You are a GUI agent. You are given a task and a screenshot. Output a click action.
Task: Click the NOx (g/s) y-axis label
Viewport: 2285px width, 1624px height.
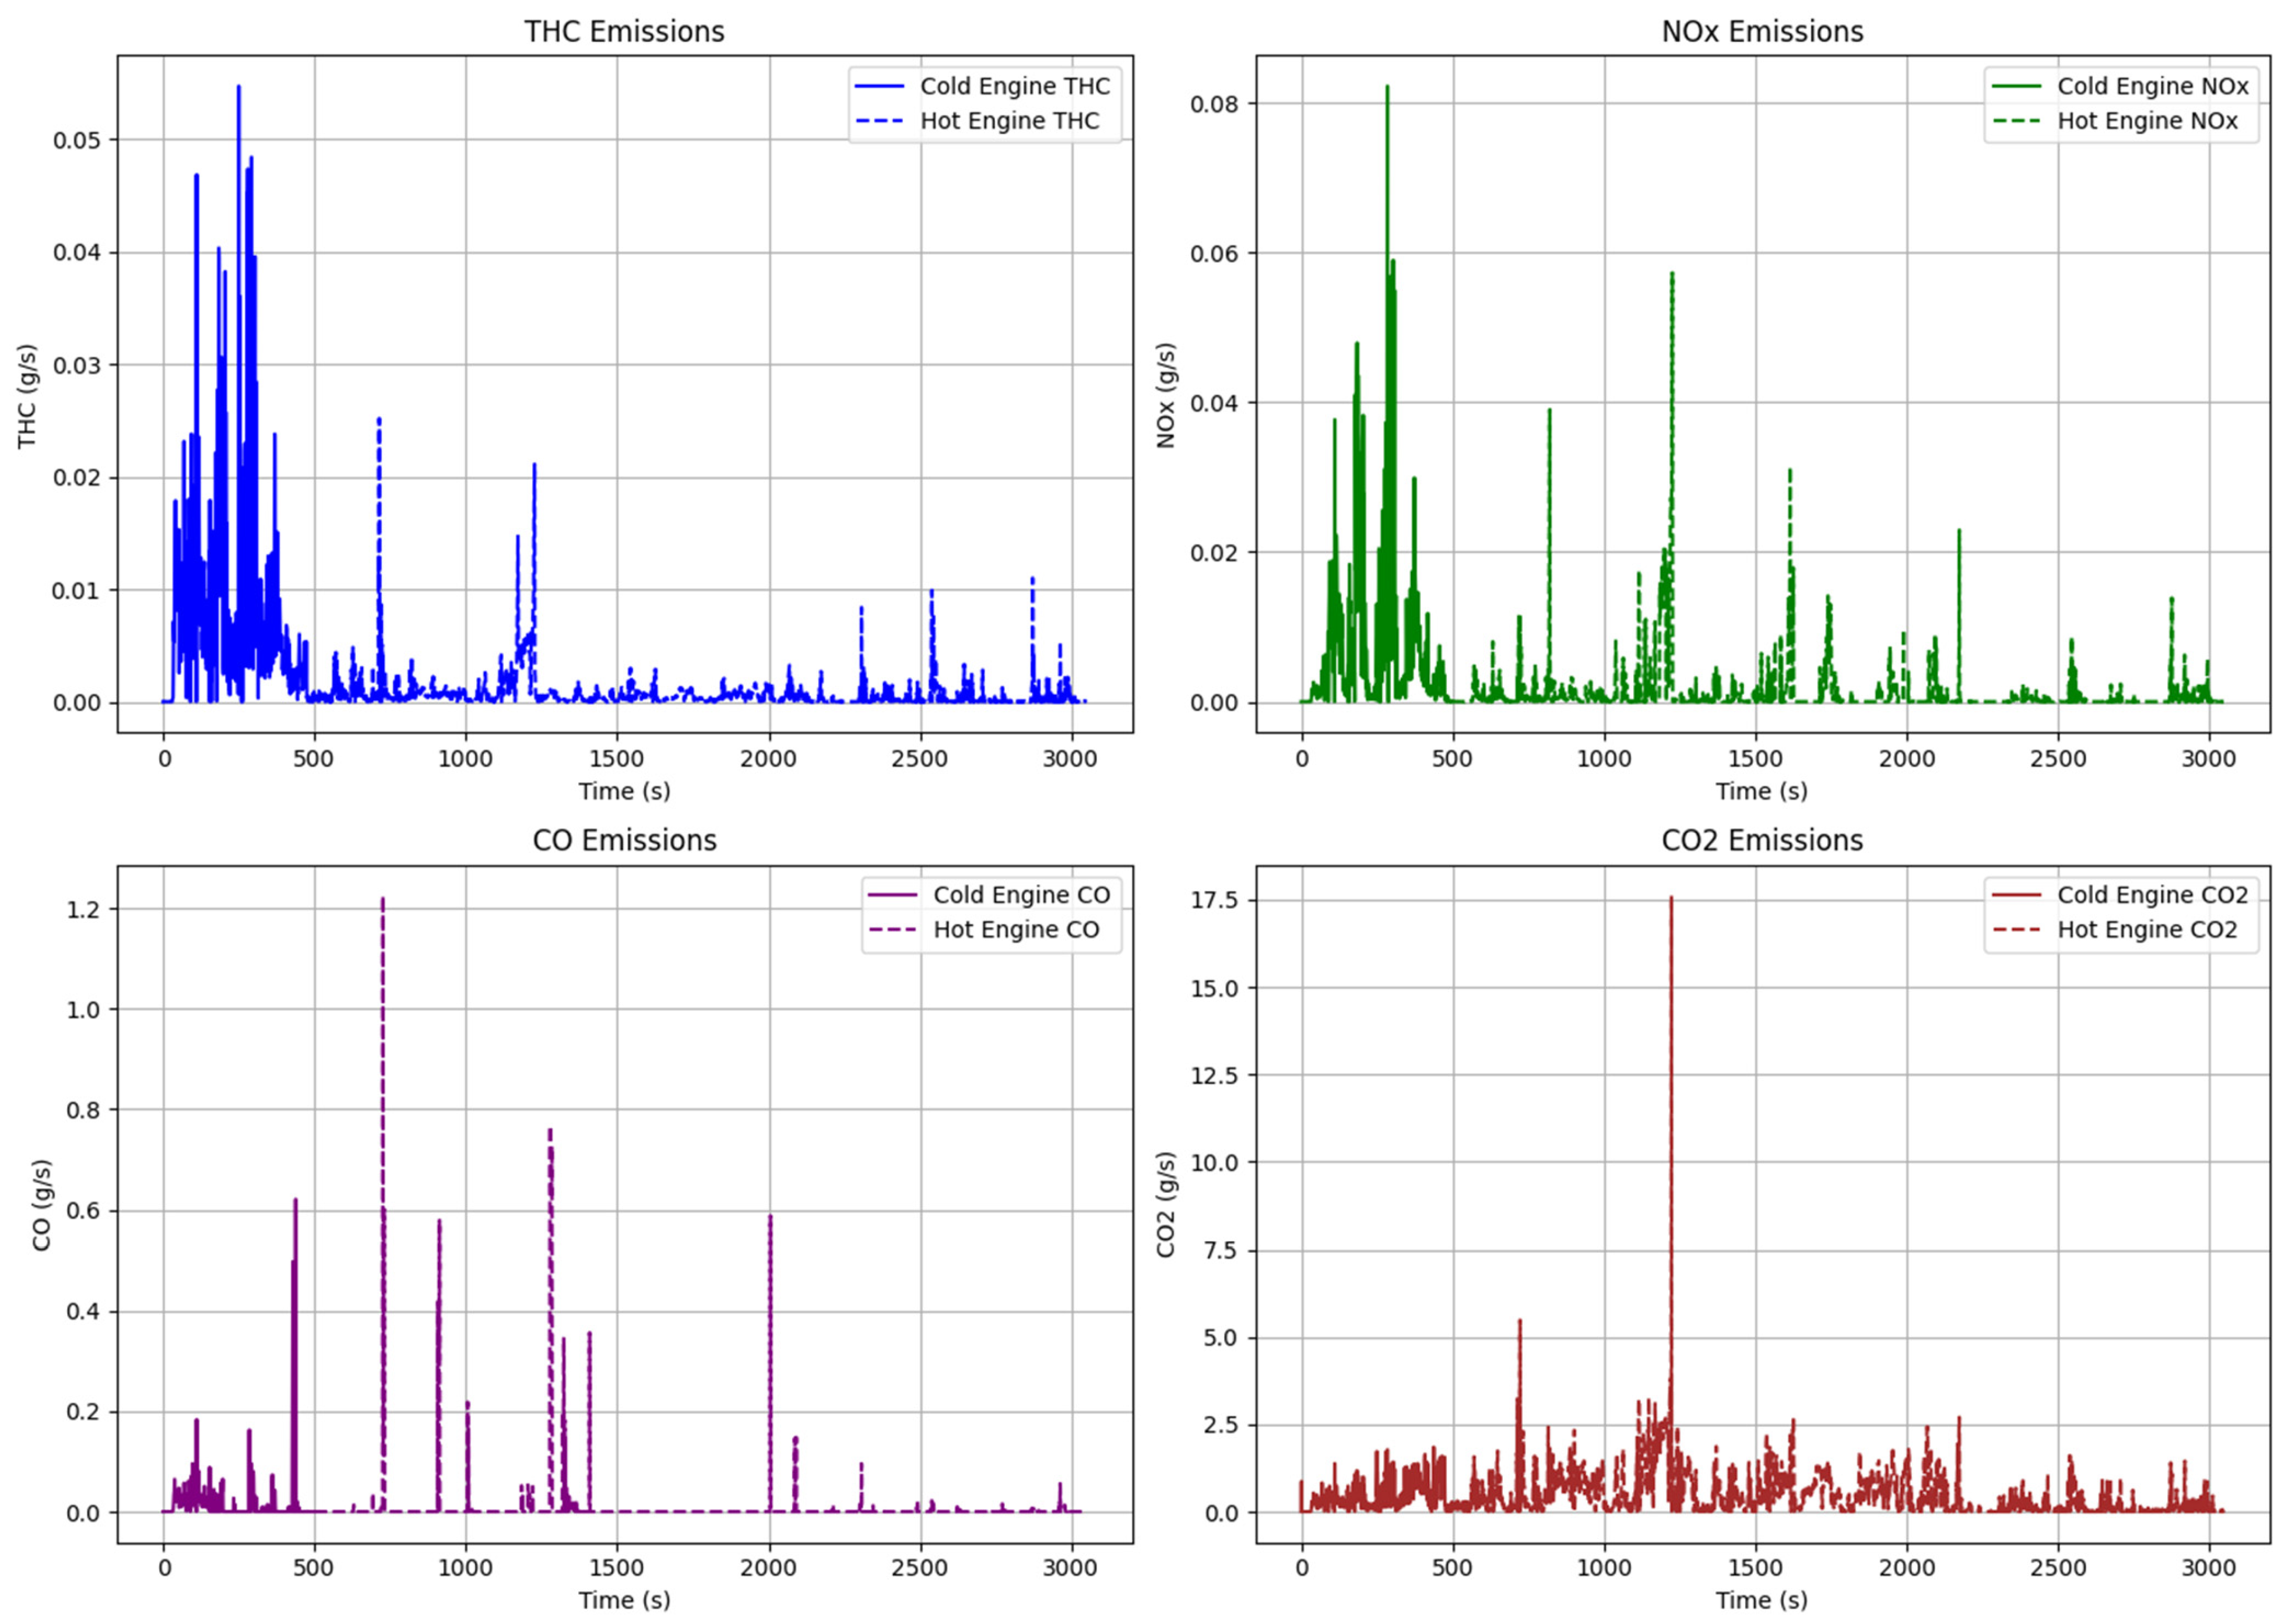(x=1166, y=396)
